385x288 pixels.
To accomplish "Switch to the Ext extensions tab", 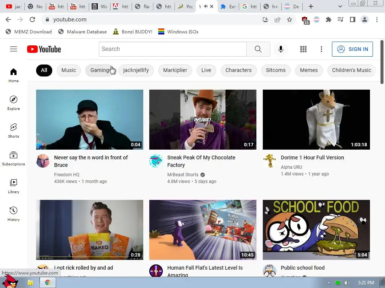I will [228, 7].
